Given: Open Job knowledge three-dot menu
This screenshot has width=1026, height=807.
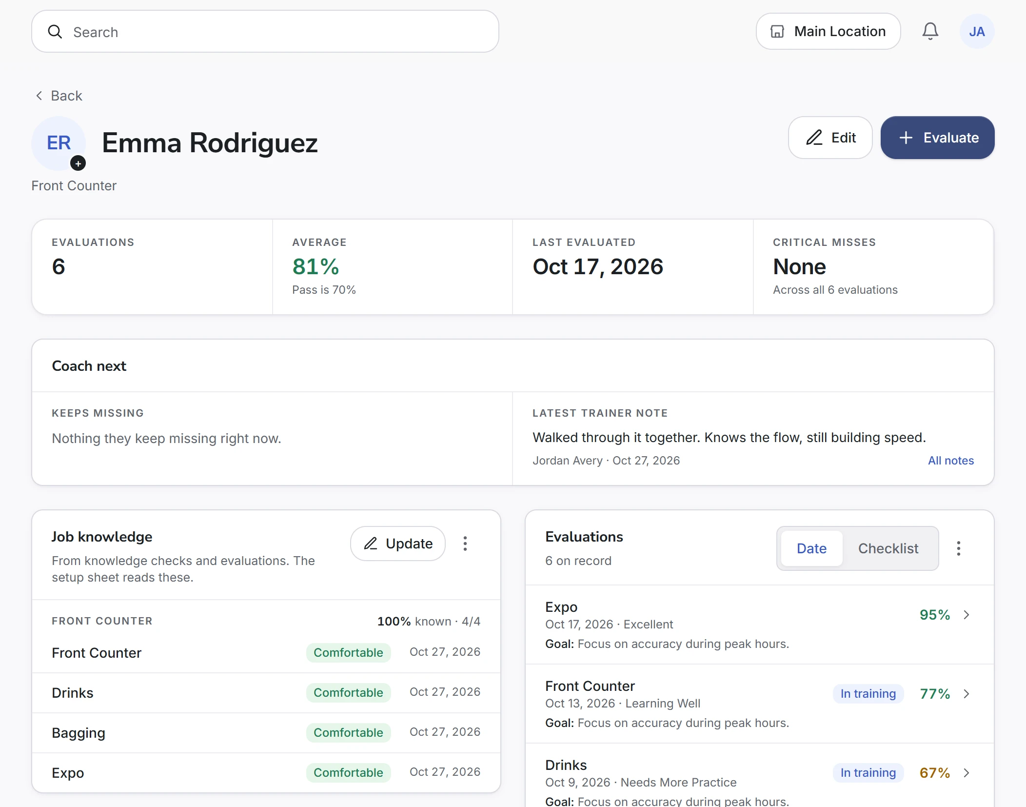Looking at the screenshot, I should tap(465, 544).
